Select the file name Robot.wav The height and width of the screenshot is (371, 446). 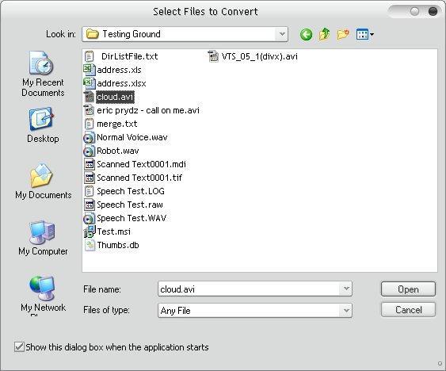pyautogui.click(x=118, y=151)
